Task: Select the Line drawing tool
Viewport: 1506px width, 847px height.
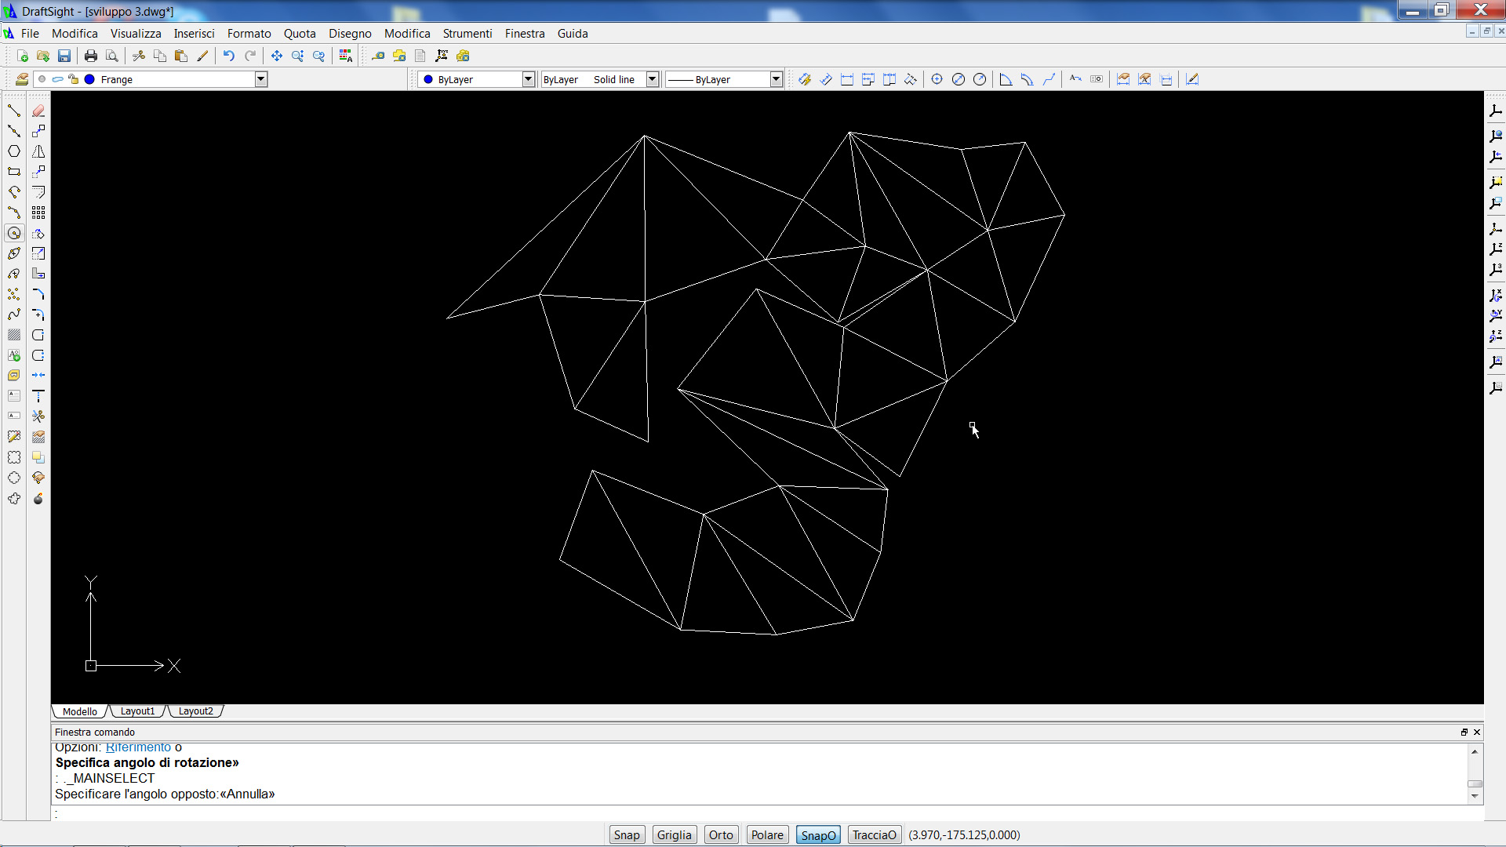Action: pos(14,111)
